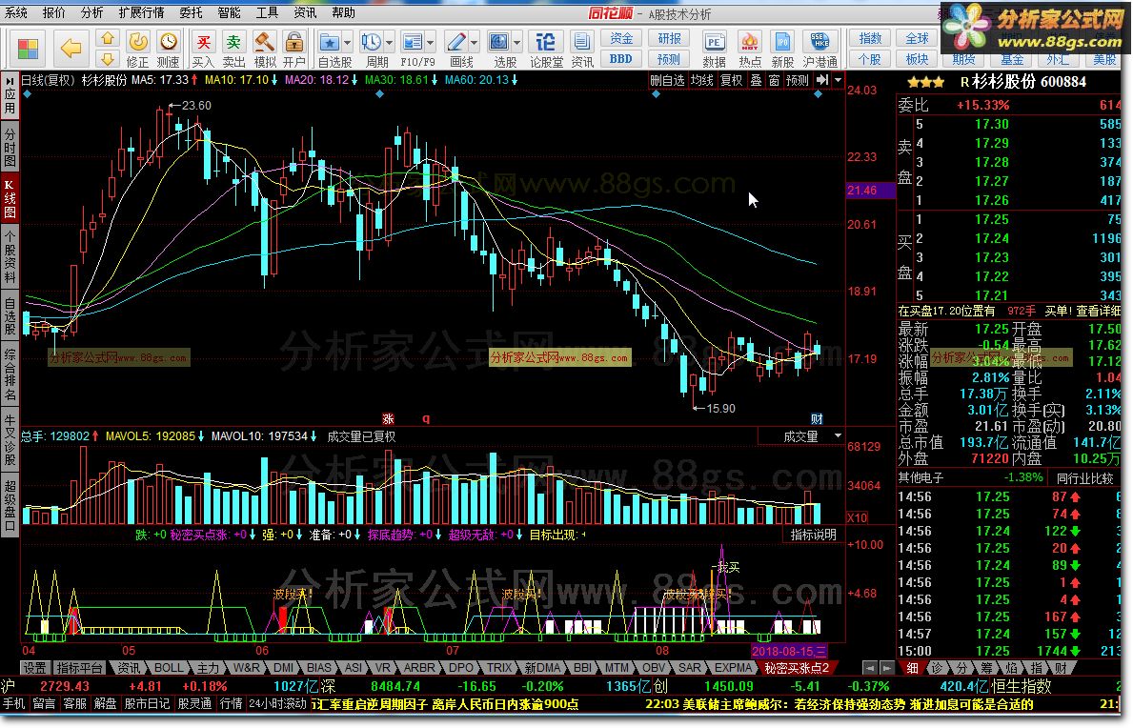Click the 财 marker on the chart
Viewport: 1133px width, 728px height.
coord(817,419)
